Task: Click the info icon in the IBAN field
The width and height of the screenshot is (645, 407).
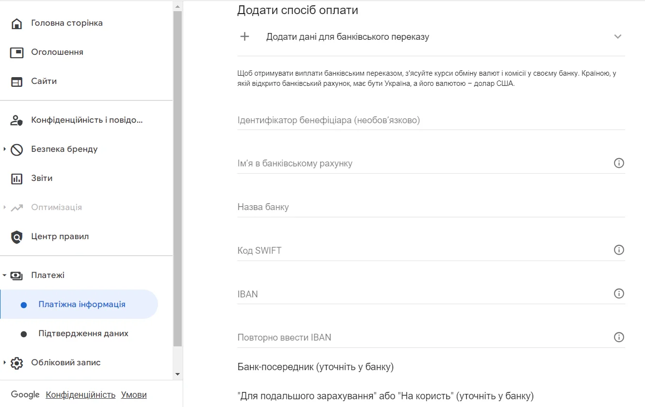Action: [x=619, y=293]
